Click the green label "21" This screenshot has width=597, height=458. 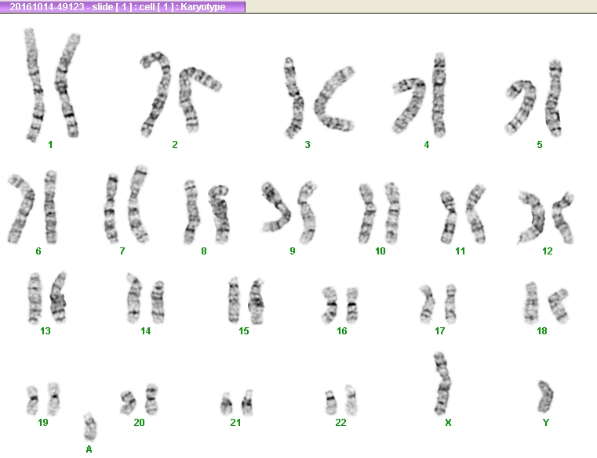click(x=235, y=422)
